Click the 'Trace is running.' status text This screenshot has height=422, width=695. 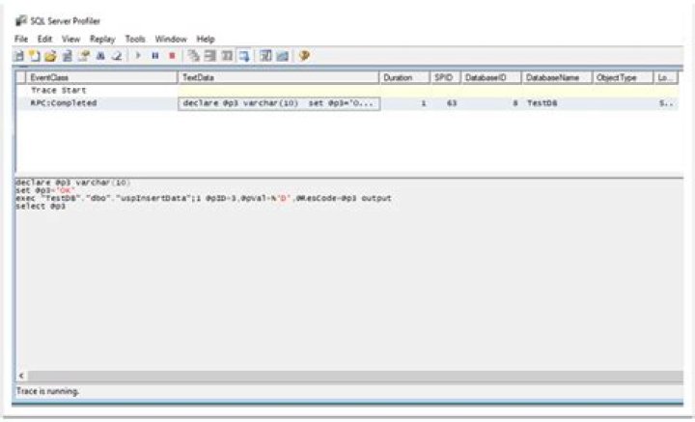[48, 391]
